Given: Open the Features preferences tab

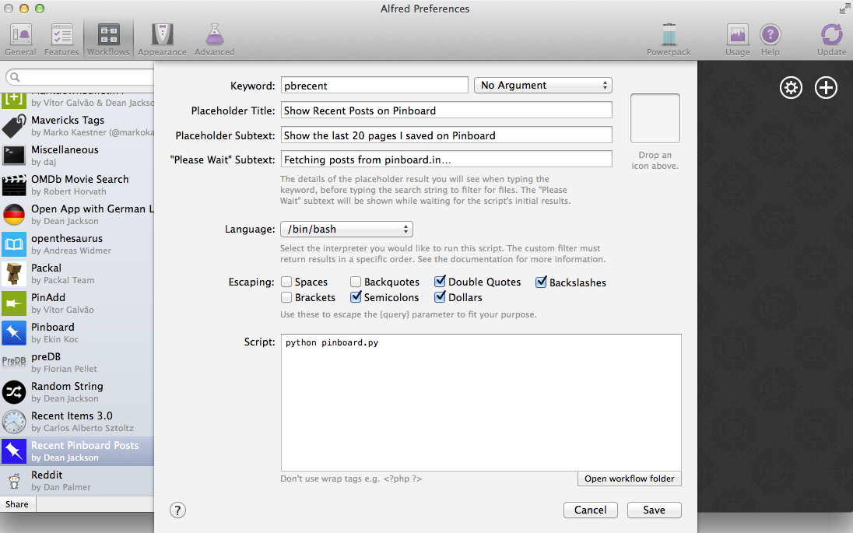Looking at the screenshot, I should point(61,40).
